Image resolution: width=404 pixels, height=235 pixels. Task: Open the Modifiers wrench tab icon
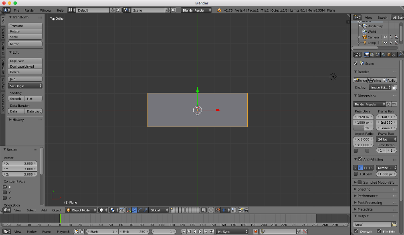(400, 54)
